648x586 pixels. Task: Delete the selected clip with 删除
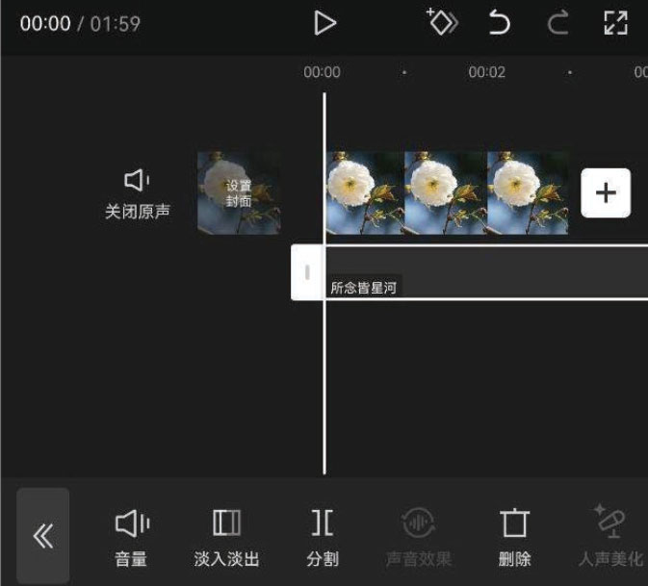pyautogui.click(x=515, y=536)
